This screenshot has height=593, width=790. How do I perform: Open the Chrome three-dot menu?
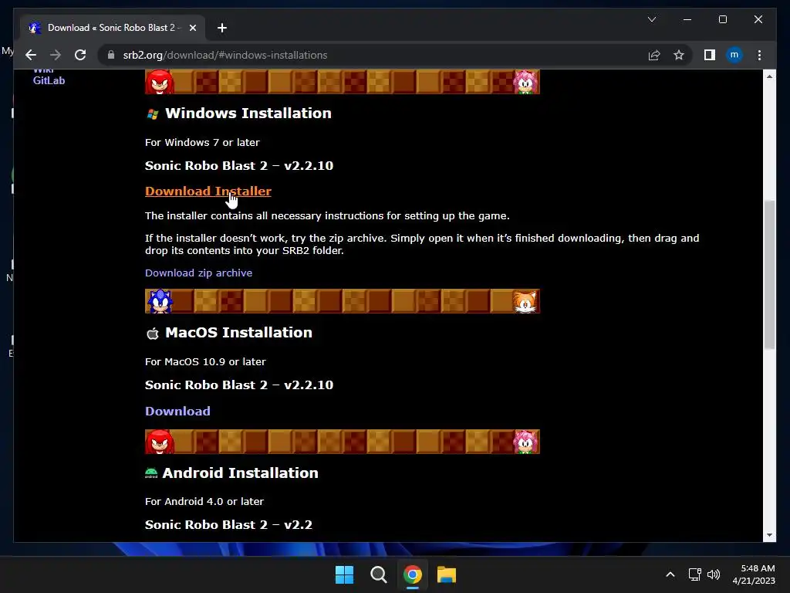pyautogui.click(x=759, y=55)
